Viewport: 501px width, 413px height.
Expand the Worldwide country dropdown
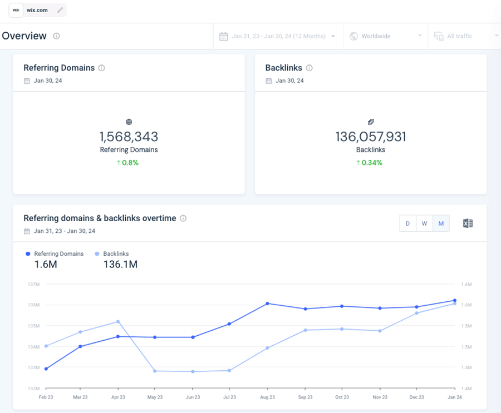pos(420,36)
